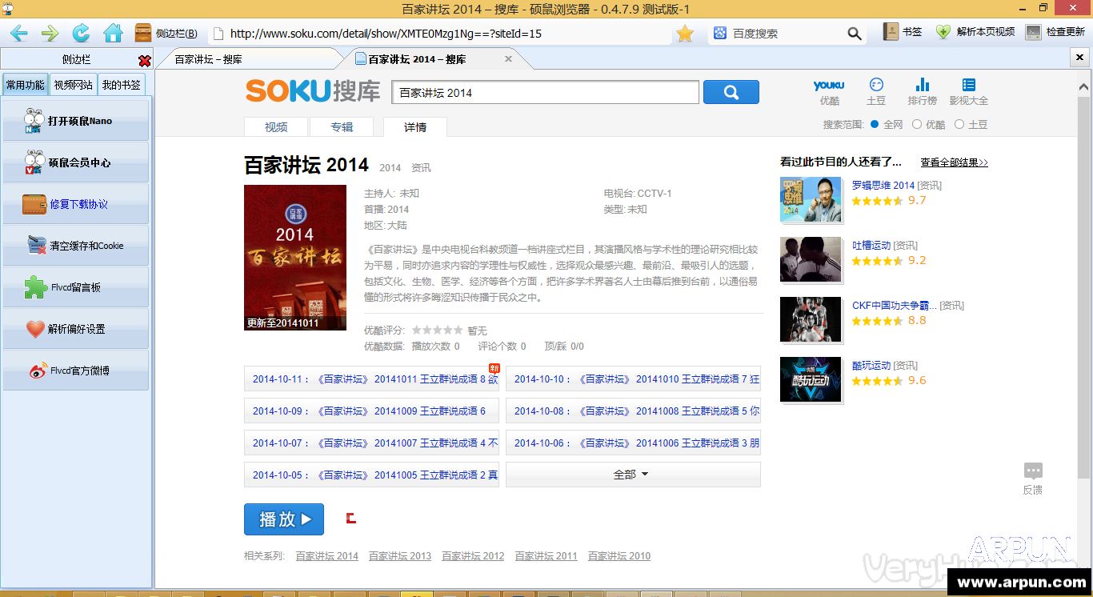1093x597 pixels.
Task: Select the 土豆 search range radio button
Action: tap(959, 124)
